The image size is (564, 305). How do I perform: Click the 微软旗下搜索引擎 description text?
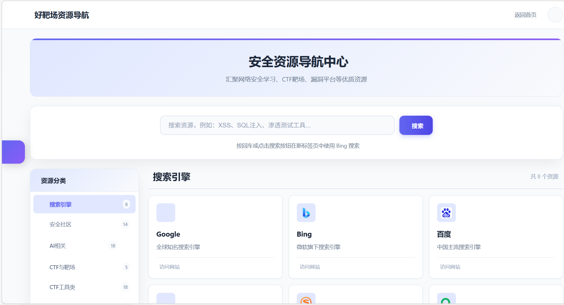pyautogui.click(x=319, y=247)
